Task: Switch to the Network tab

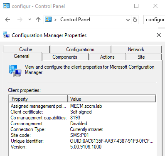Action: (136, 50)
